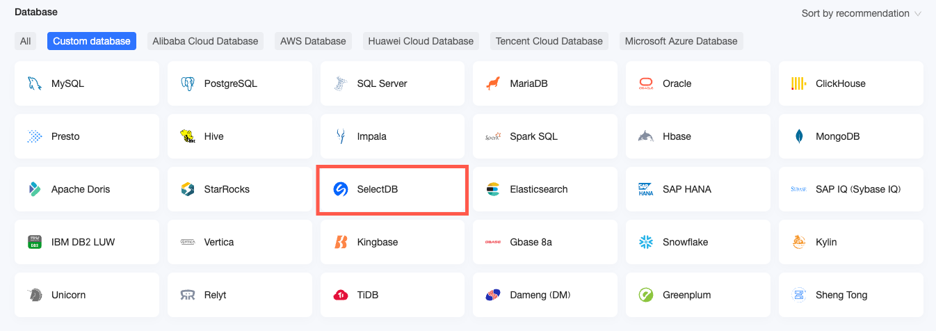Click the MySQL dolphin icon
Screen dimensions: 936x331
34,83
